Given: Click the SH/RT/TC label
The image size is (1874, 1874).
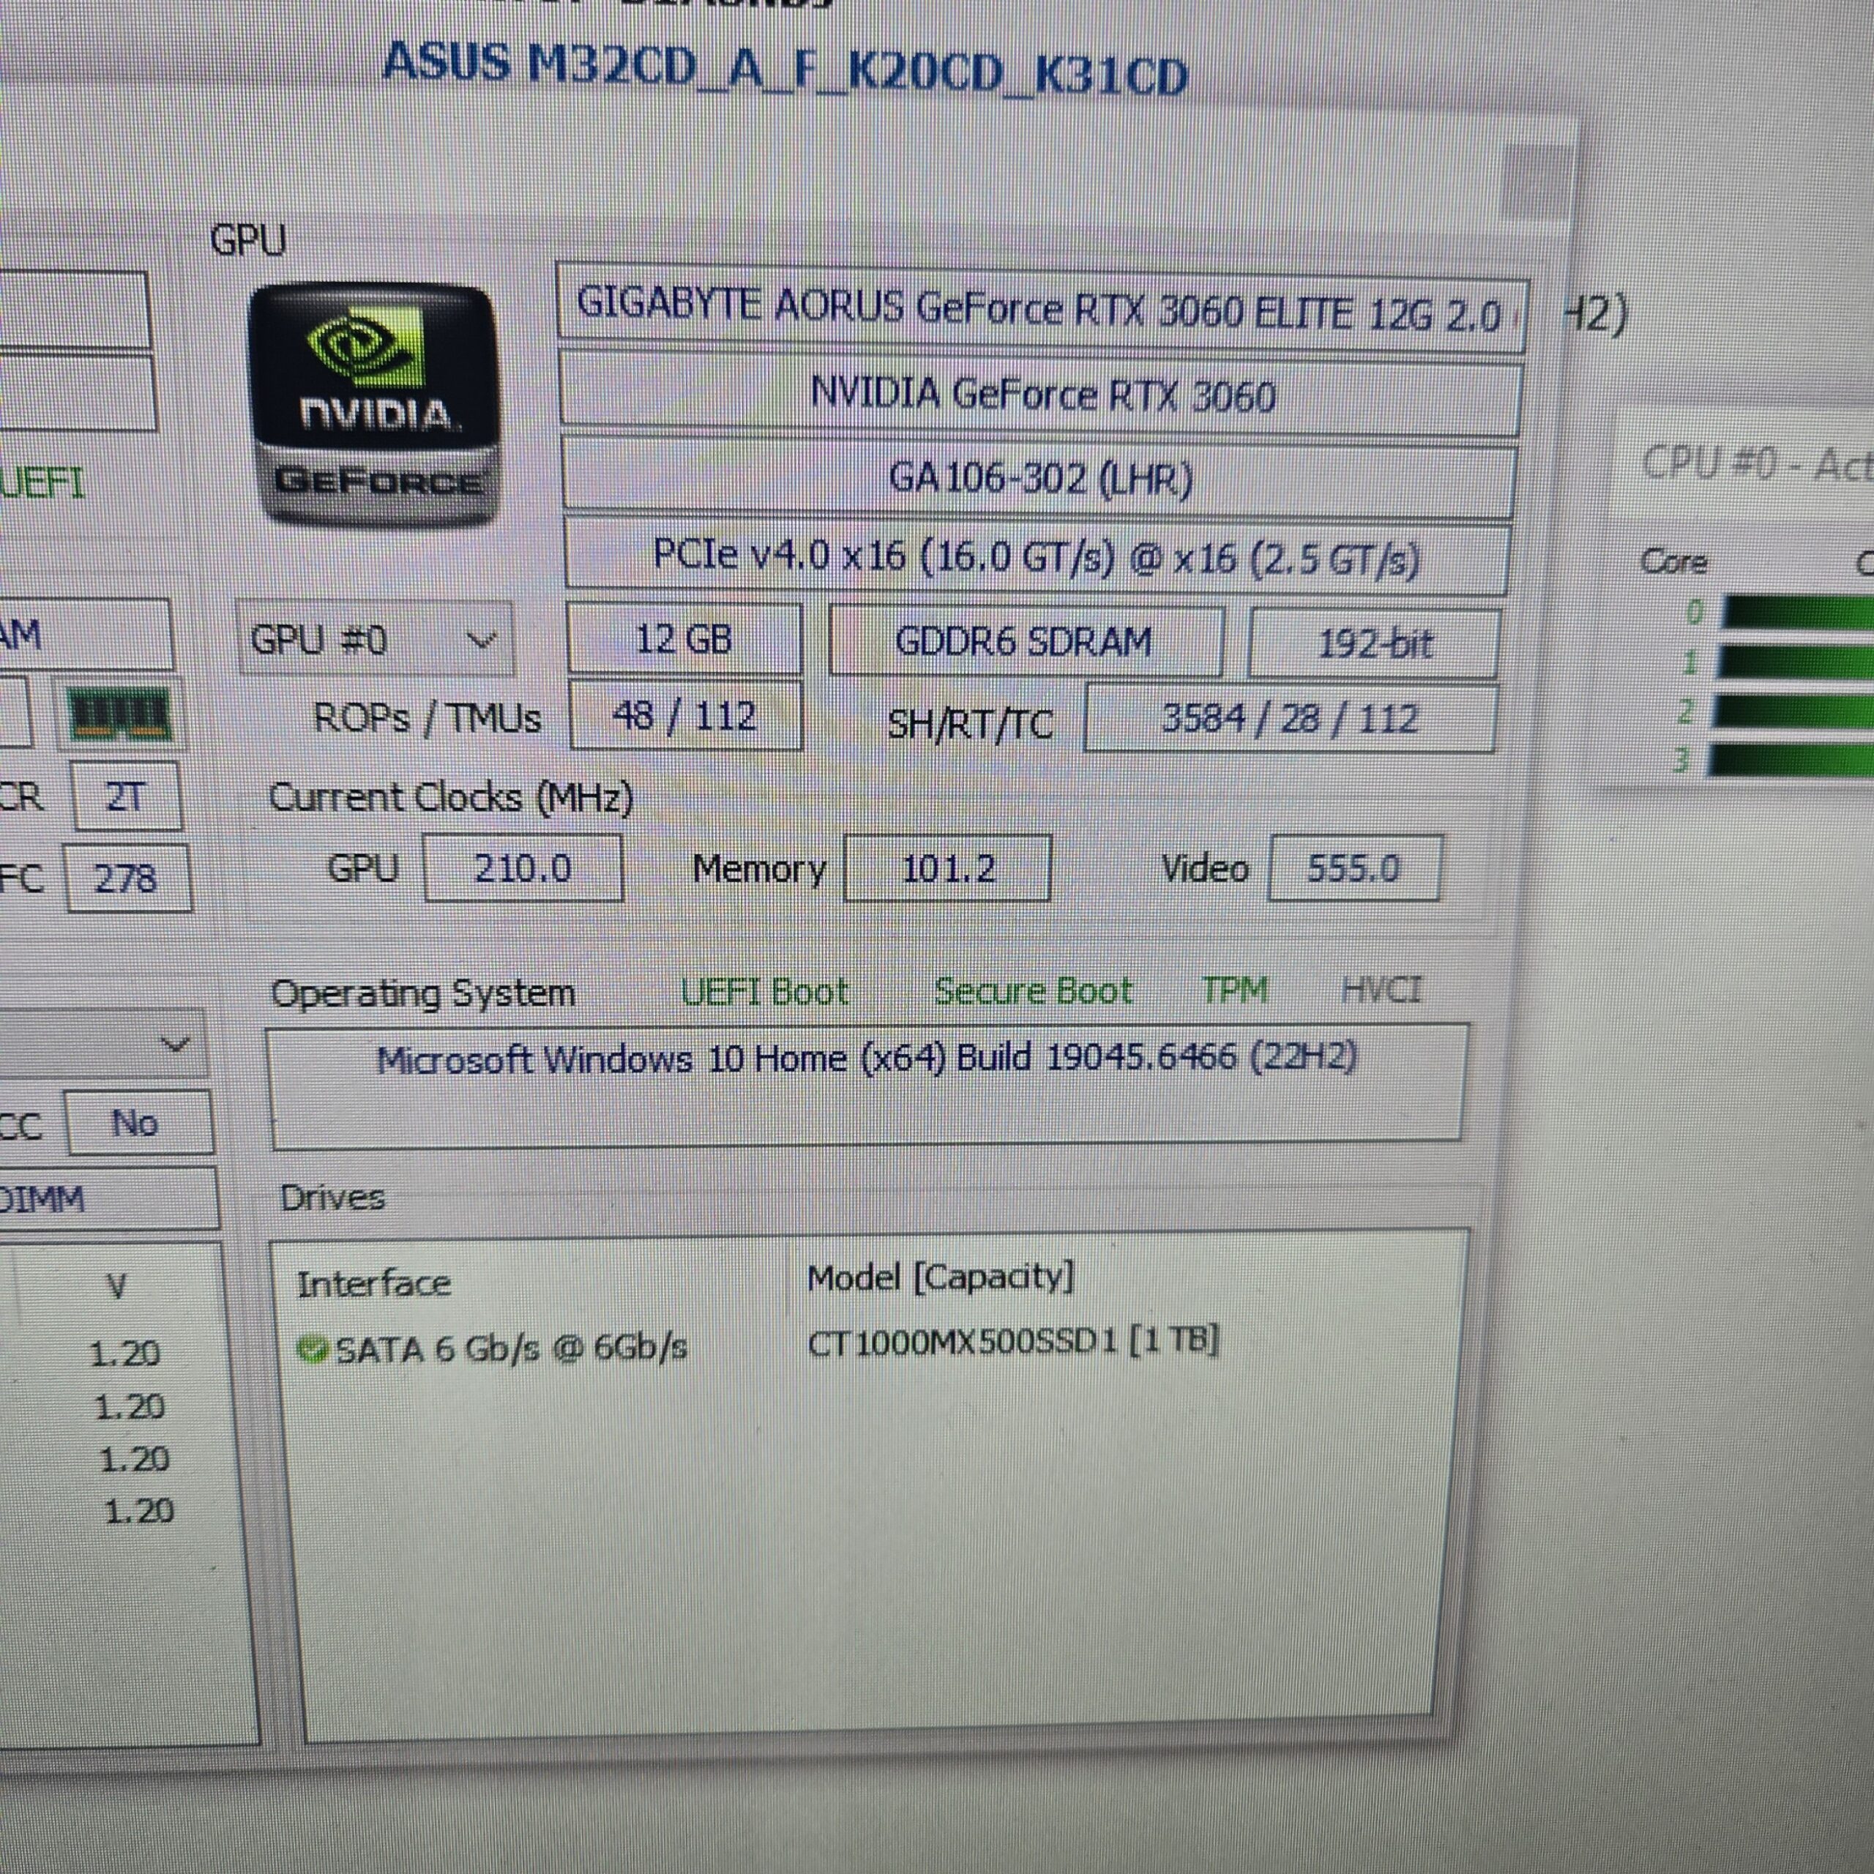Looking at the screenshot, I should [970, 723].
